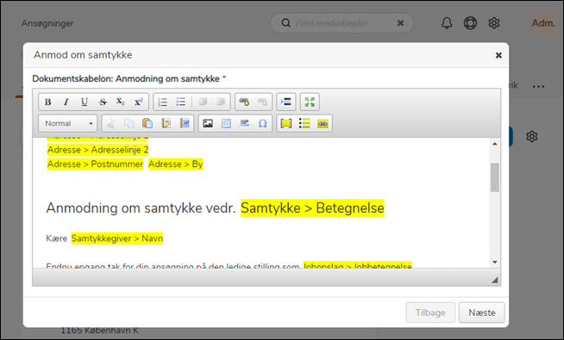Image resolution: width=564 pixels, height=340 pixels.
Task: Apply strikethrough formatting
Action: (103, 102)
